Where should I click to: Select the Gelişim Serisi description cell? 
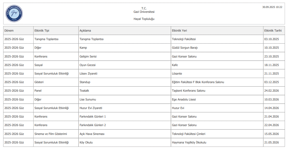tap(88, 56)
